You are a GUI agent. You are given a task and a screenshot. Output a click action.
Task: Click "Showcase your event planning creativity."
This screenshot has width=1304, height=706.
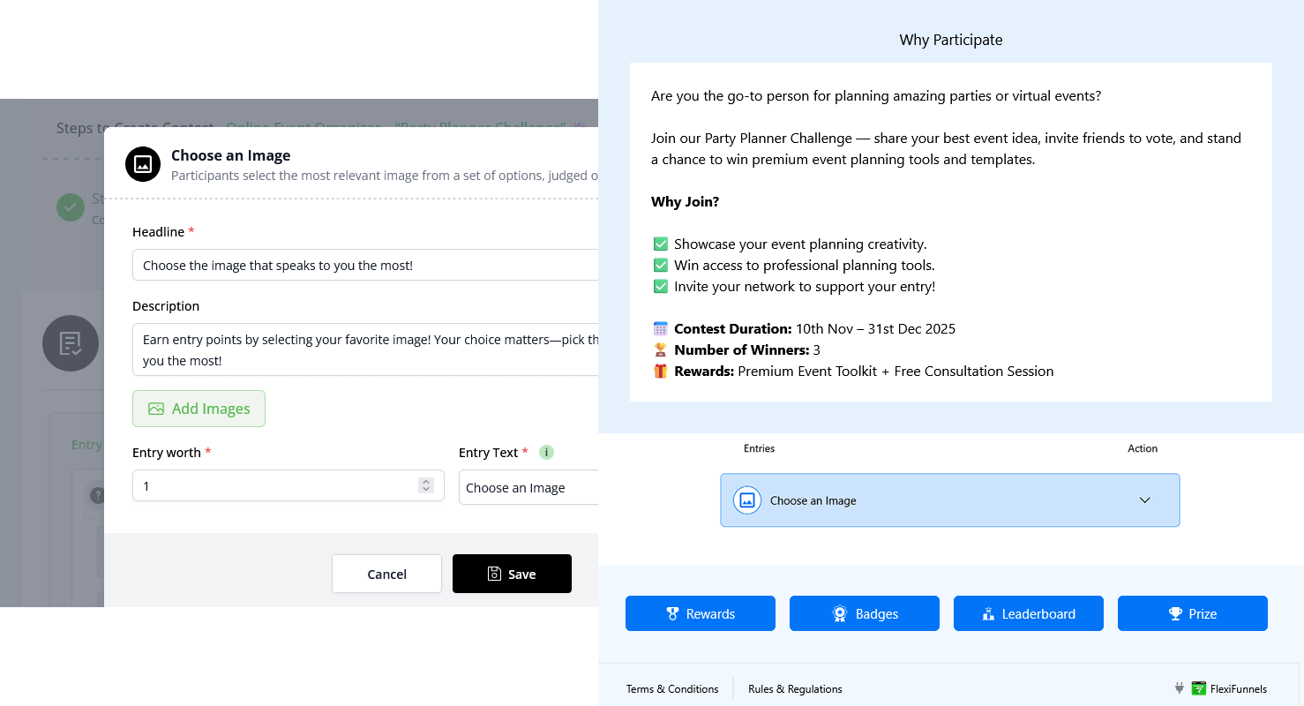coord(800,244)
